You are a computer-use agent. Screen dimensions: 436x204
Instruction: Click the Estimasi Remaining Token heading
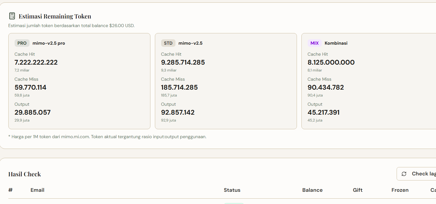55,16
